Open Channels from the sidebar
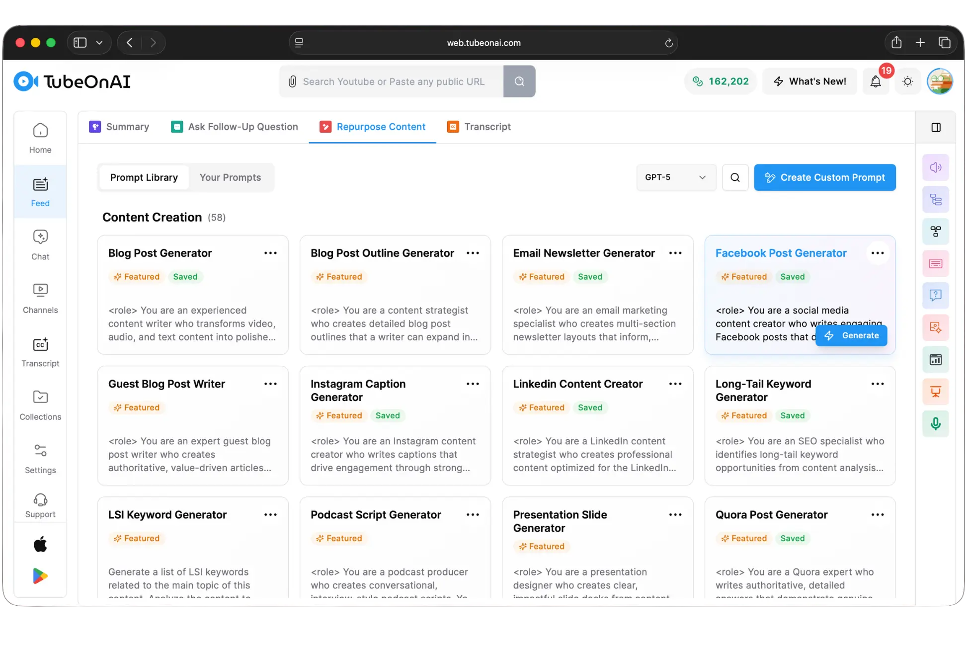 point(40,298)
